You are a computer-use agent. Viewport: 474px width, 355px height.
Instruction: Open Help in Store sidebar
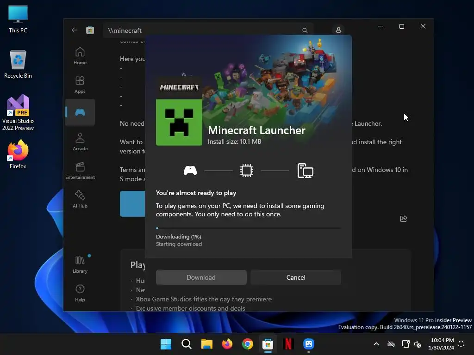[x=80, y=293]
